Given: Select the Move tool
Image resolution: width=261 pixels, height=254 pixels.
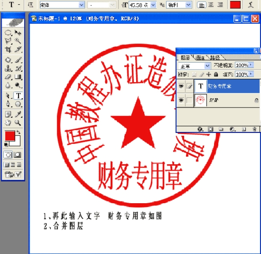Looking at the screenshot, I should (18, 33).
